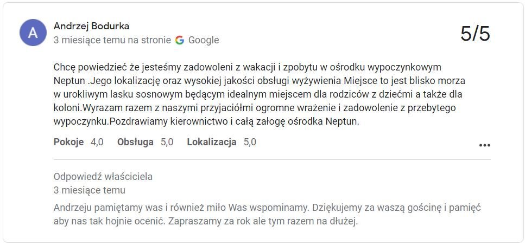Click the 5,0 value next to Obsługa
Screen dimensions: 525x245
coord(167,143)
